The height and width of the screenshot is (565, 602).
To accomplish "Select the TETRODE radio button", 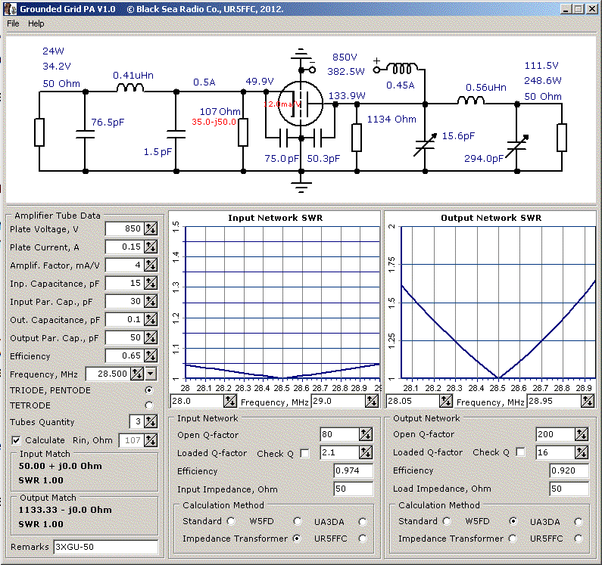I will pos(149,405).
